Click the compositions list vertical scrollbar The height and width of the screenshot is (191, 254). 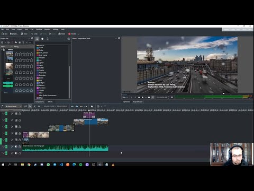tap(69, 82)
